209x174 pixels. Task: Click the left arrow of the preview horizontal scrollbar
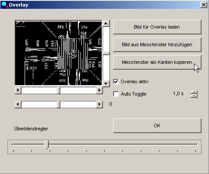18,90
